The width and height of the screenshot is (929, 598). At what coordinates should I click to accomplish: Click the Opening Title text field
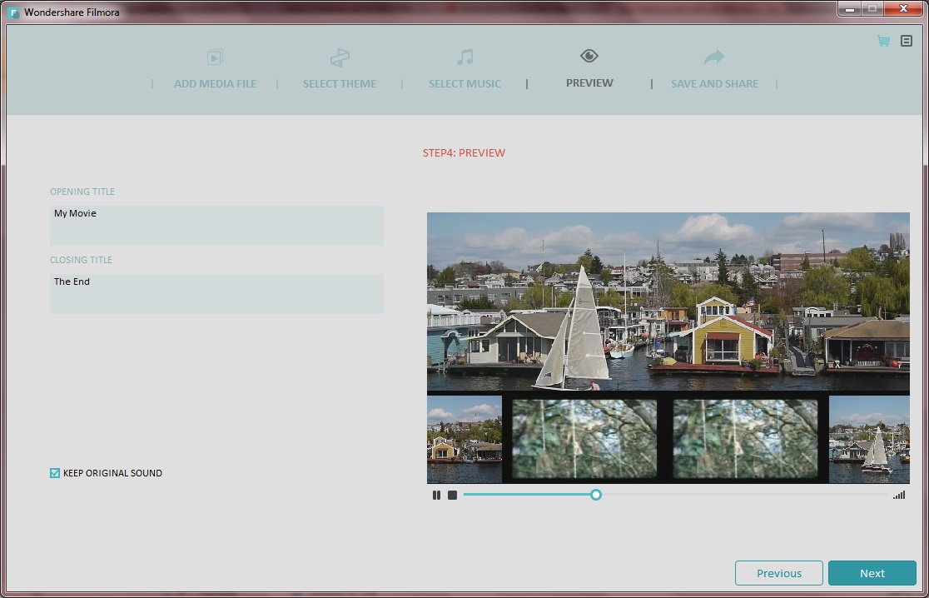216,225
